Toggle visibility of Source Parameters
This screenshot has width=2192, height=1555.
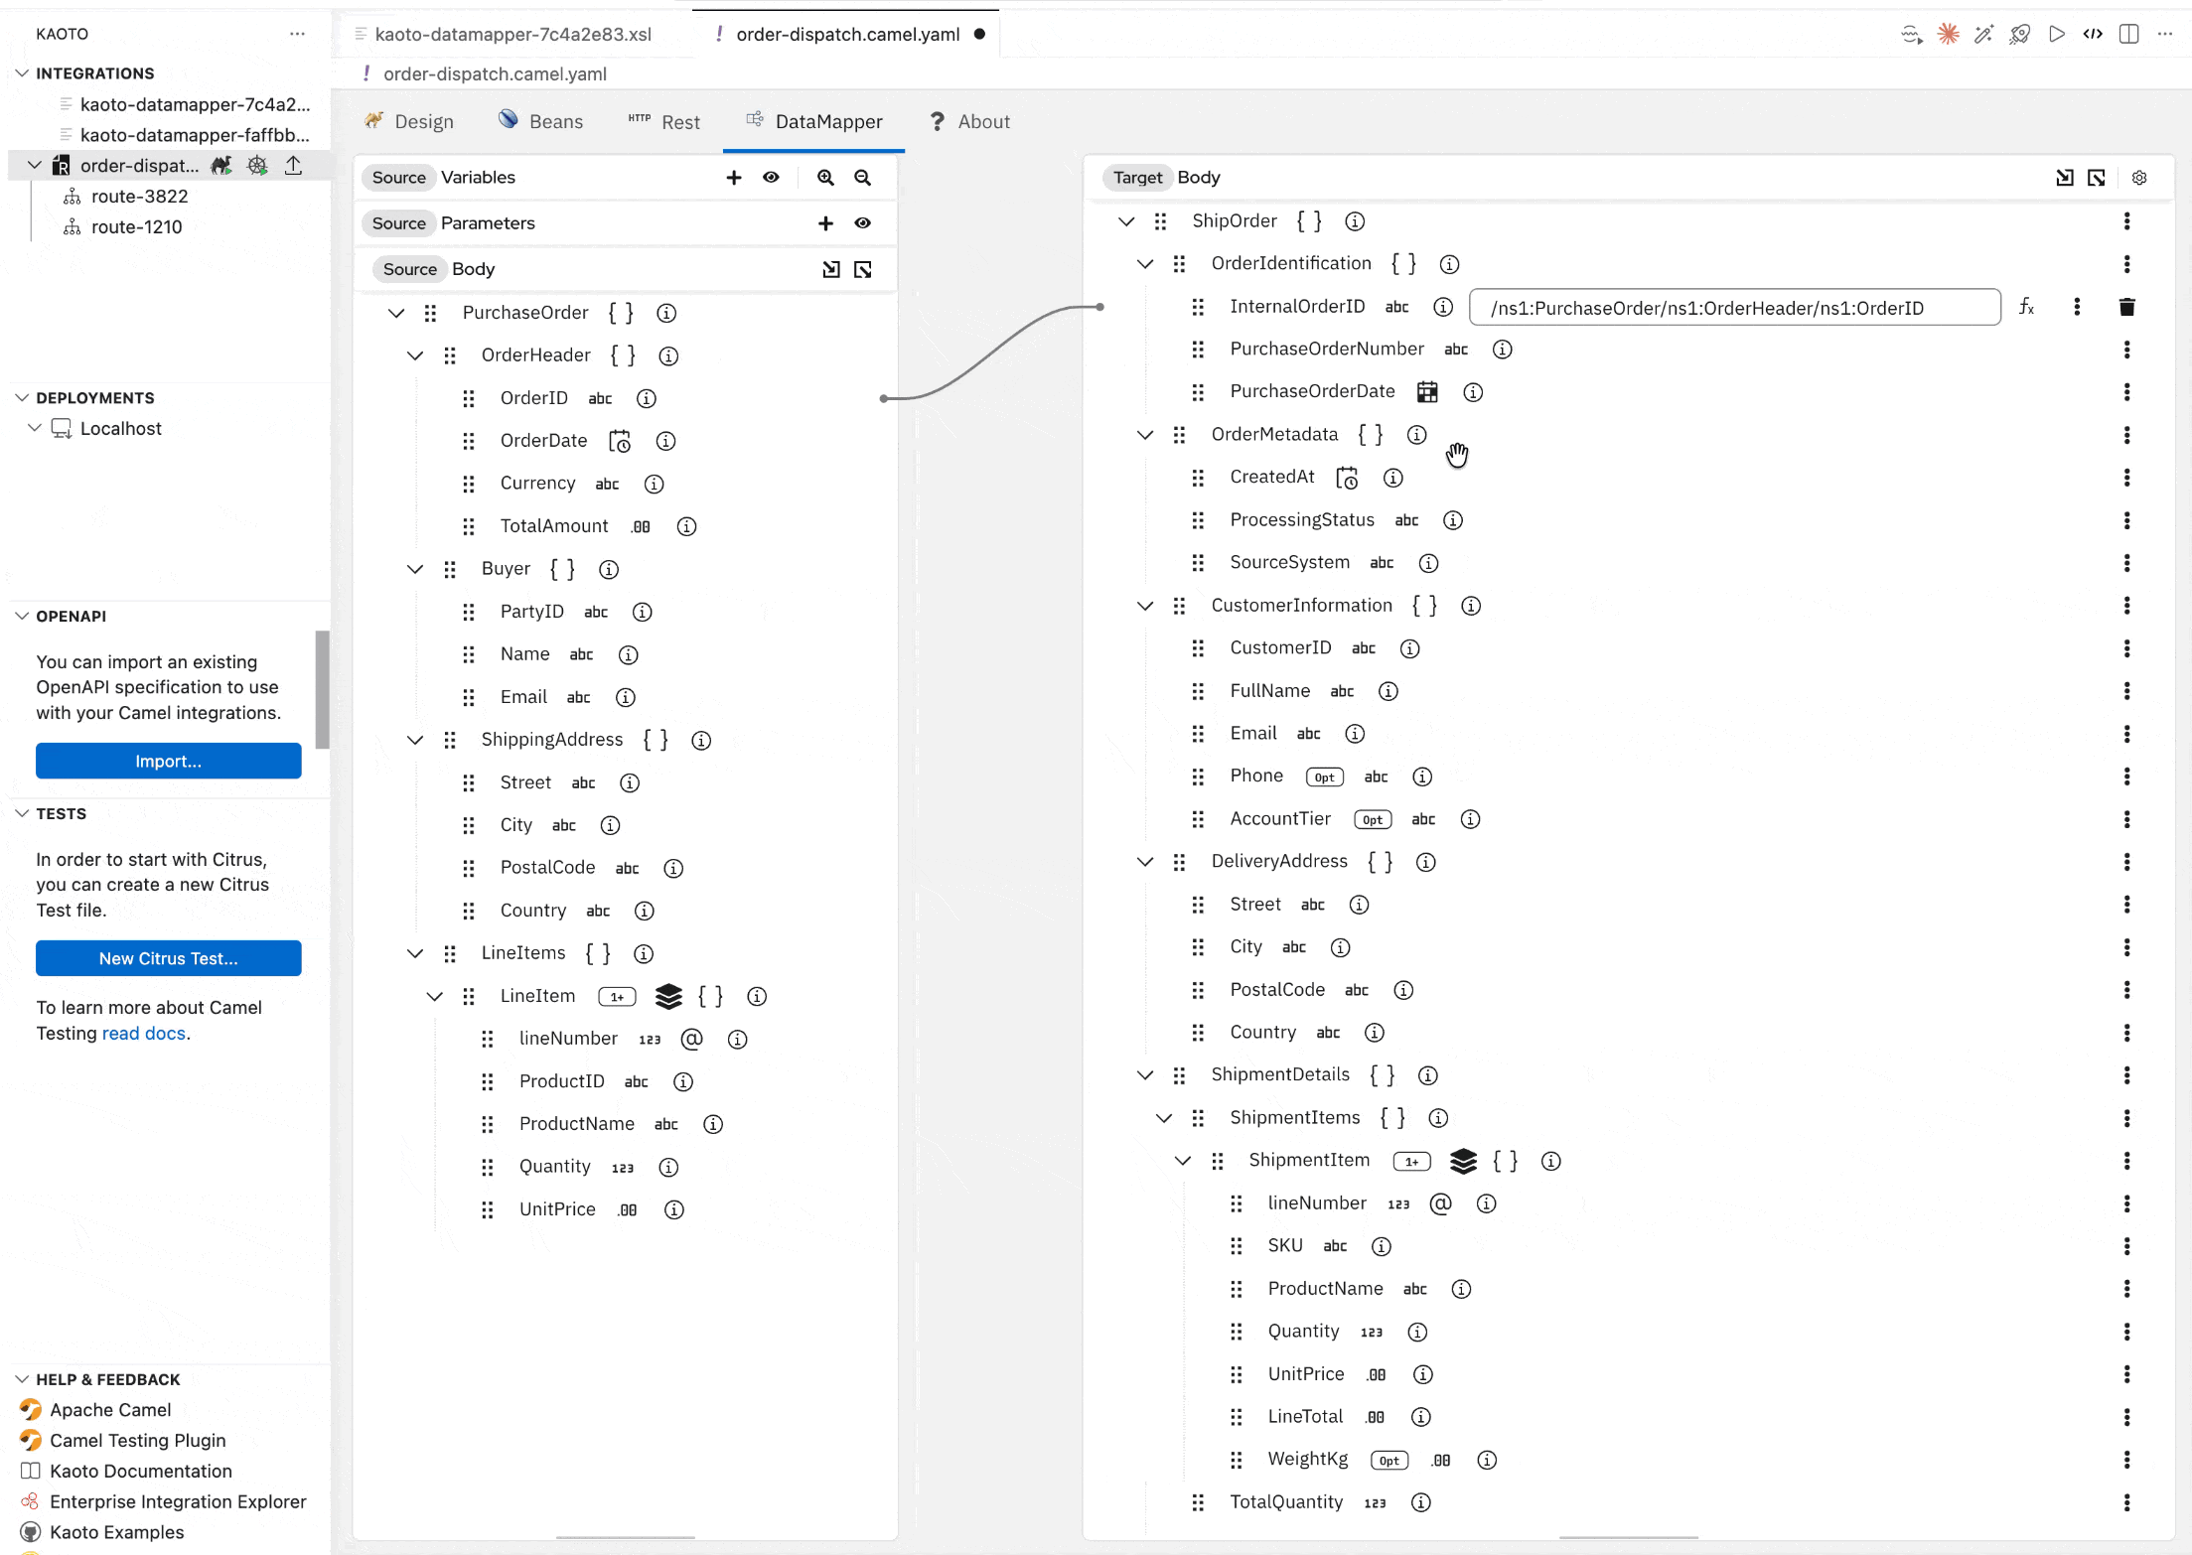pos(863,223)
